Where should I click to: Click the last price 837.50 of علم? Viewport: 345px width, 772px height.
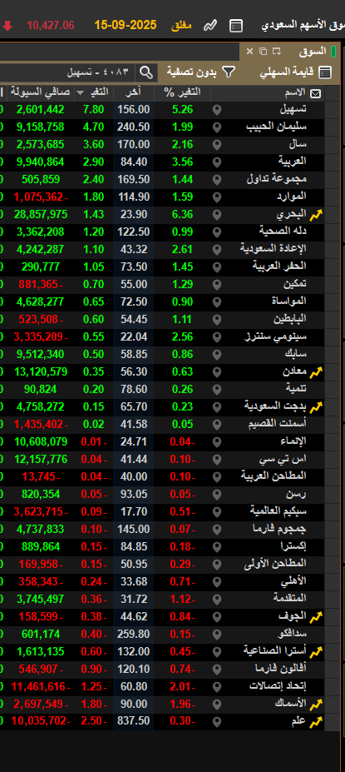(x=133, y=721)
